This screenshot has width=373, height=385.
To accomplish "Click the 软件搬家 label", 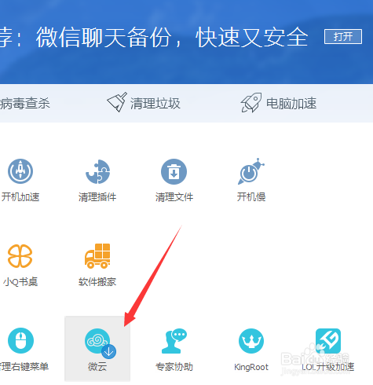I will 97,282.
